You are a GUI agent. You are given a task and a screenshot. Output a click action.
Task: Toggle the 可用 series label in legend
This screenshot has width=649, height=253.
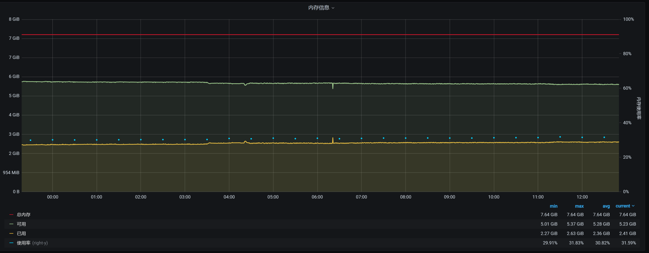(21, 224)
